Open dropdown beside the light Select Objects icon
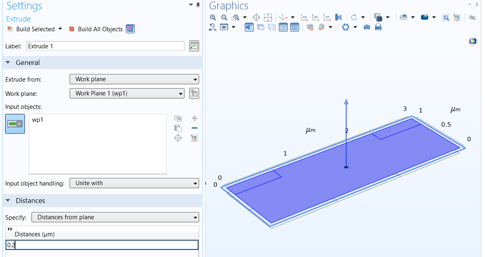This screenshot has width=485, height=257. [413, 17]
